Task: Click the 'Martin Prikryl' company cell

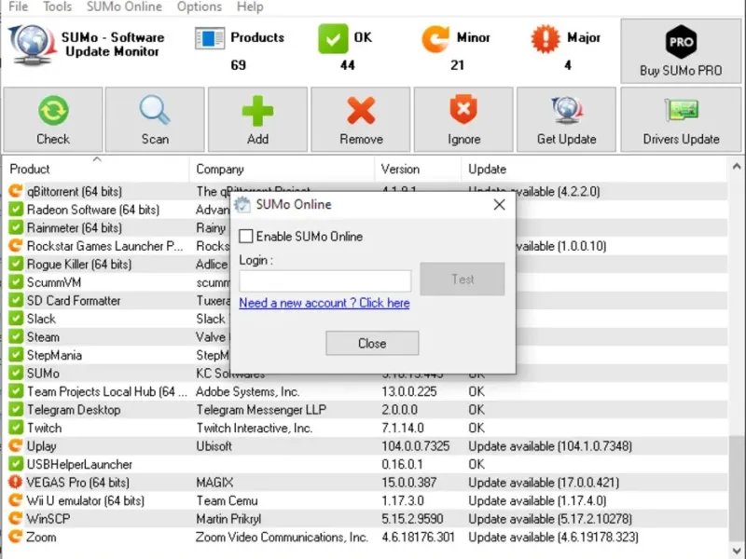Action: tap(228, 519)
